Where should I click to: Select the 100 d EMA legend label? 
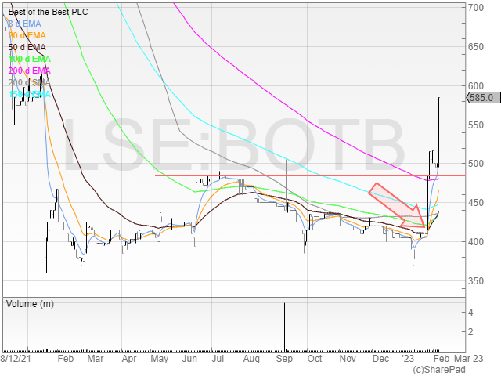point(30,60)
